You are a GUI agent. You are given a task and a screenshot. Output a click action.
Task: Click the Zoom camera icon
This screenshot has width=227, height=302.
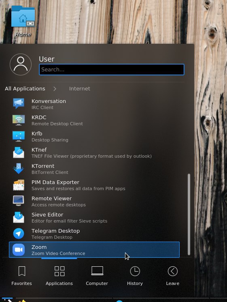point(19,250)
